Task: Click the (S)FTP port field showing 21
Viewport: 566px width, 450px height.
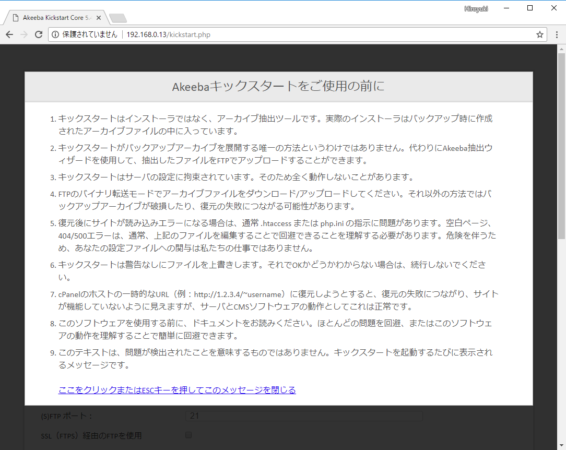Action: click(304, 416)
